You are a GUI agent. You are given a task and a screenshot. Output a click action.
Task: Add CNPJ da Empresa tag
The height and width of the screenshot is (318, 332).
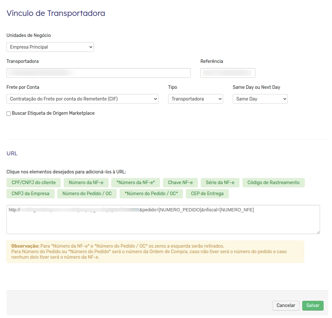point(30,194)
